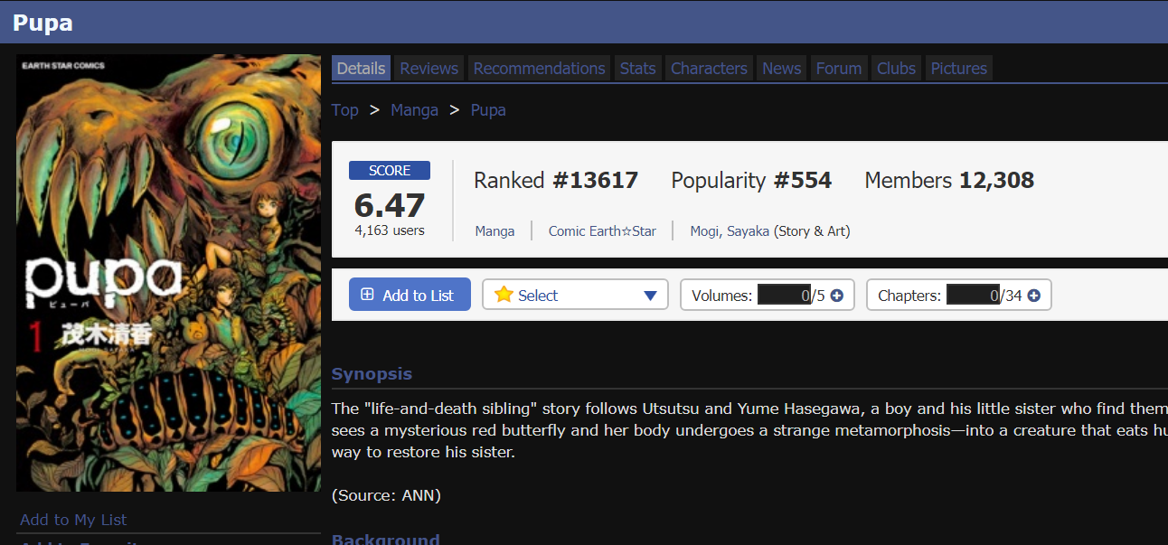Image resolution: width=1168 pixels, height=545 pixels.
Task: Open the Recommendations tab
Action: click(539, 68)
